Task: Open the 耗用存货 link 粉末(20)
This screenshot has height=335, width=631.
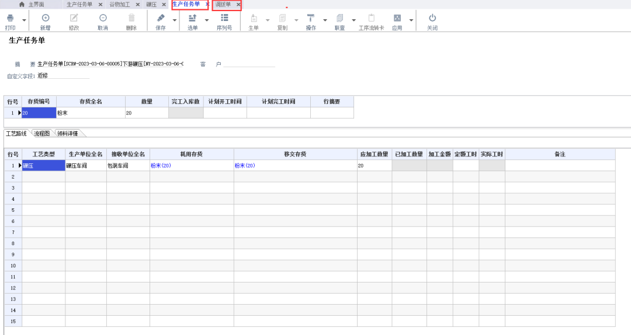Action: (161, 166)
